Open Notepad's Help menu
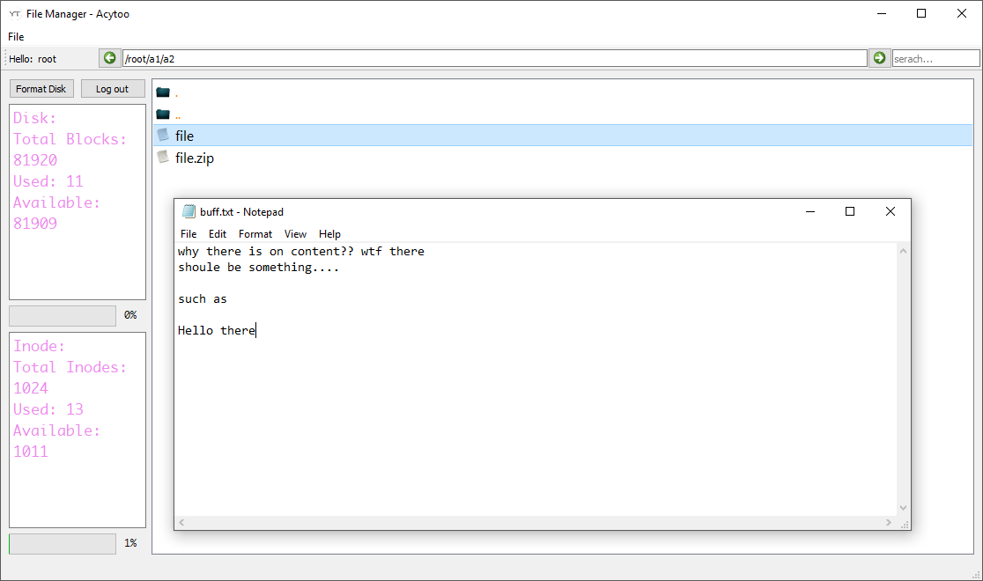This screenshot has height=581, width=983. pyautogui.click(x=329, y=233)
